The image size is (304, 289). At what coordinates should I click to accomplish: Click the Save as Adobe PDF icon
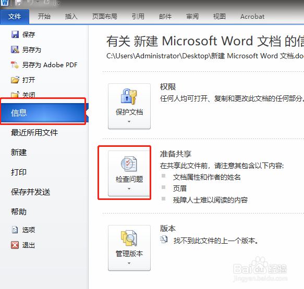click(15, 65)
